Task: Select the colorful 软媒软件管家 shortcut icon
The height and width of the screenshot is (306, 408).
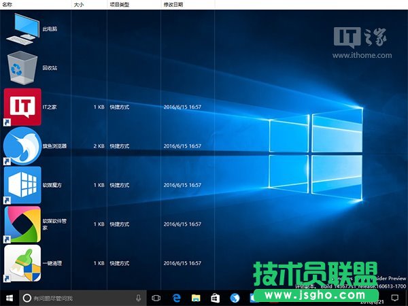Action: click(x=22, y=224)
